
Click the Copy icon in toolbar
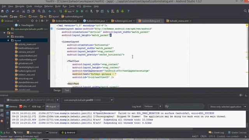(28, 11)
